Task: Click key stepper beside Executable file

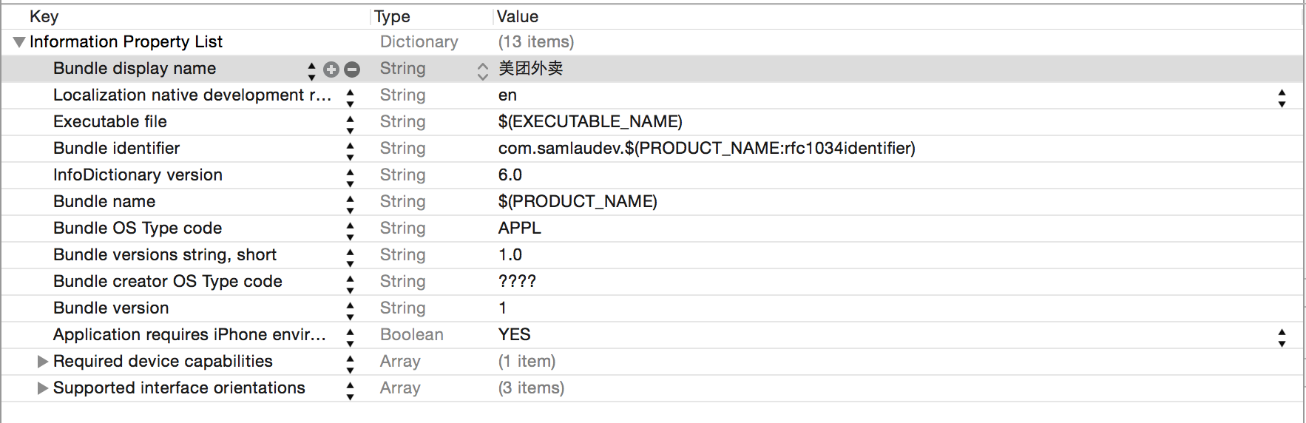Action: 350,123
